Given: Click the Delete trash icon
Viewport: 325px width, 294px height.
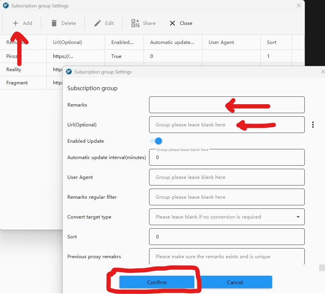Looking at the screenshot, I should point(54,23).
